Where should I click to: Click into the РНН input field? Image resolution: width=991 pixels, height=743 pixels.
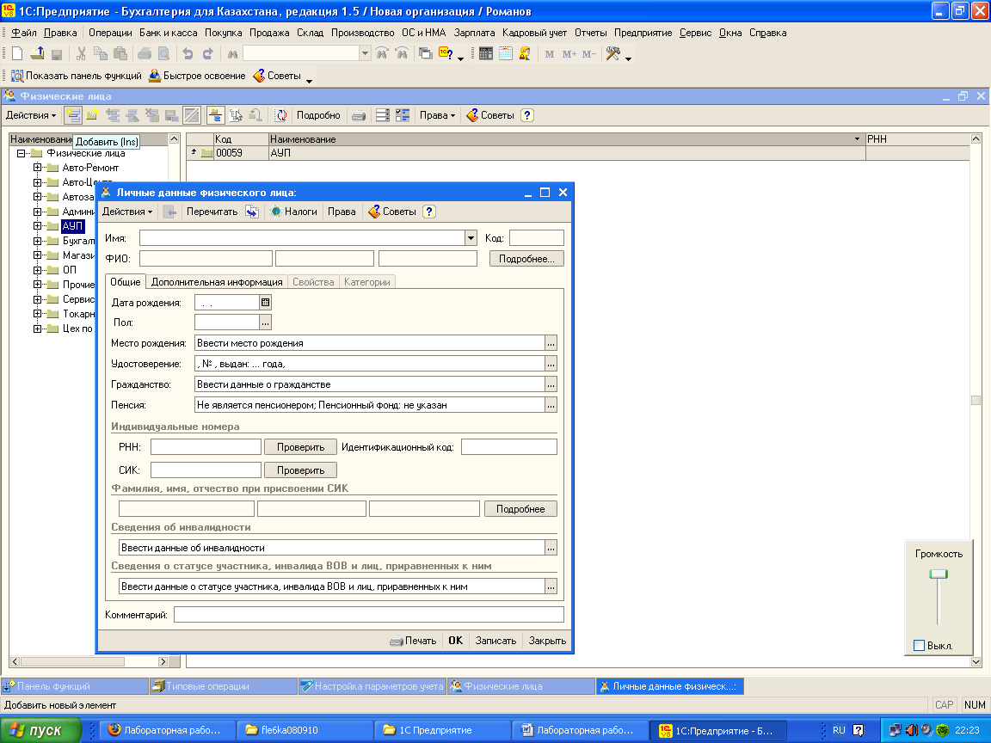coord(206,447)
